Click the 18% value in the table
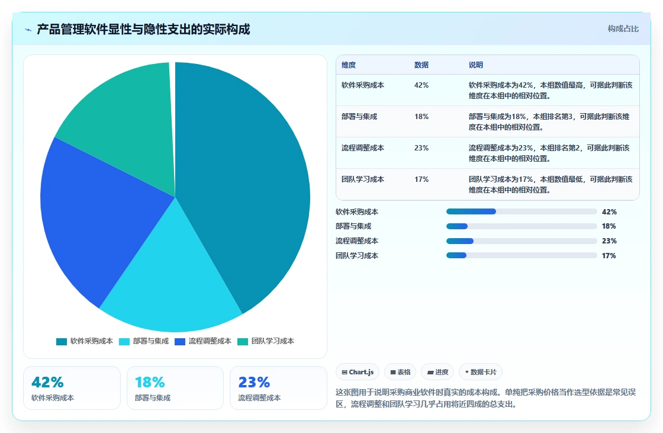This screenshot has height=433, width=663. (421, 117)
